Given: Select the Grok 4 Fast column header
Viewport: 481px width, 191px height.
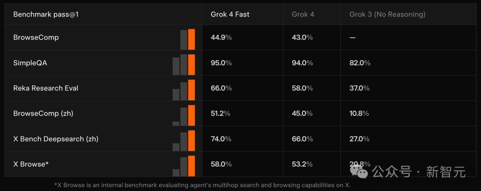Looking at the screenshot, I should click(x=230, y=14).
